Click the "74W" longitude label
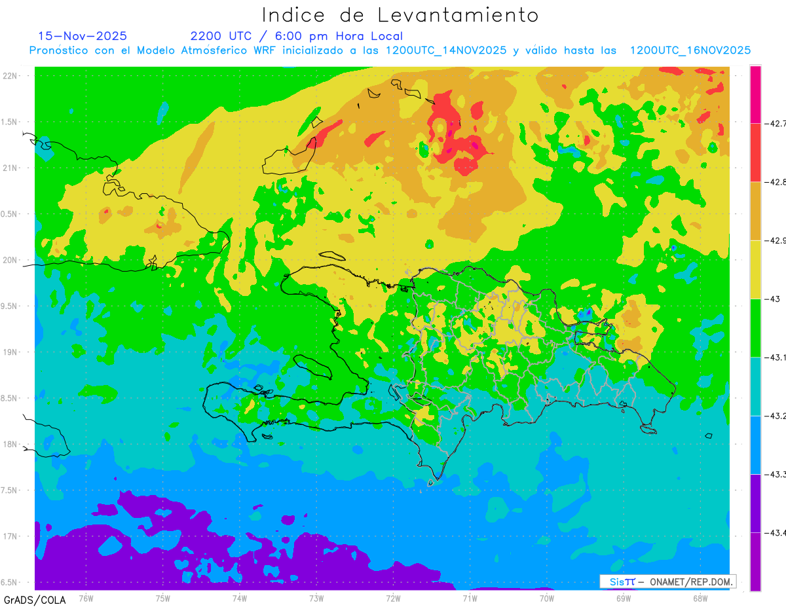The width and height of the screenshot is (786, 607). tap(240, 598)
